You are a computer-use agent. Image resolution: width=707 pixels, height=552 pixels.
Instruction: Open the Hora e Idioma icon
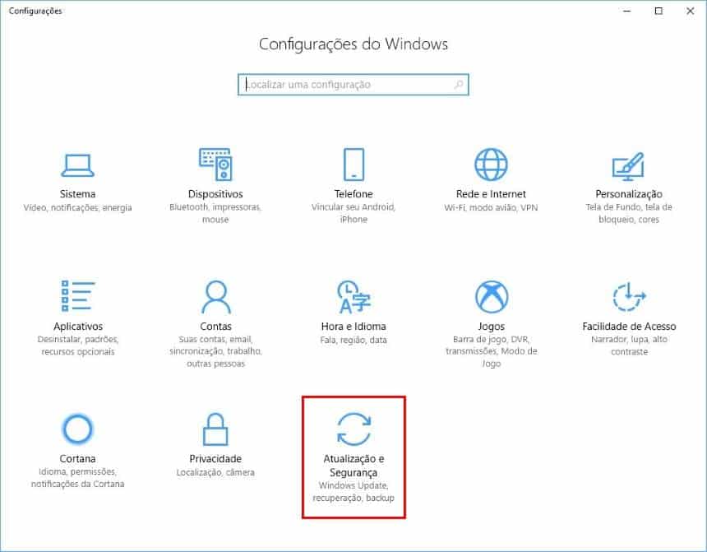click(x=353, y=296)
